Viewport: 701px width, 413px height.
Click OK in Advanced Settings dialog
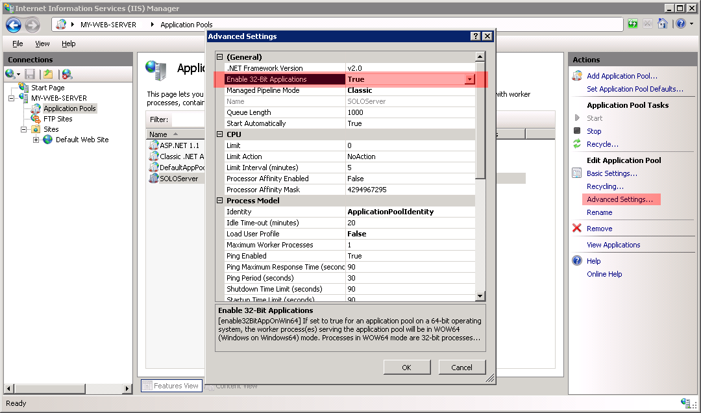point(407,368)
